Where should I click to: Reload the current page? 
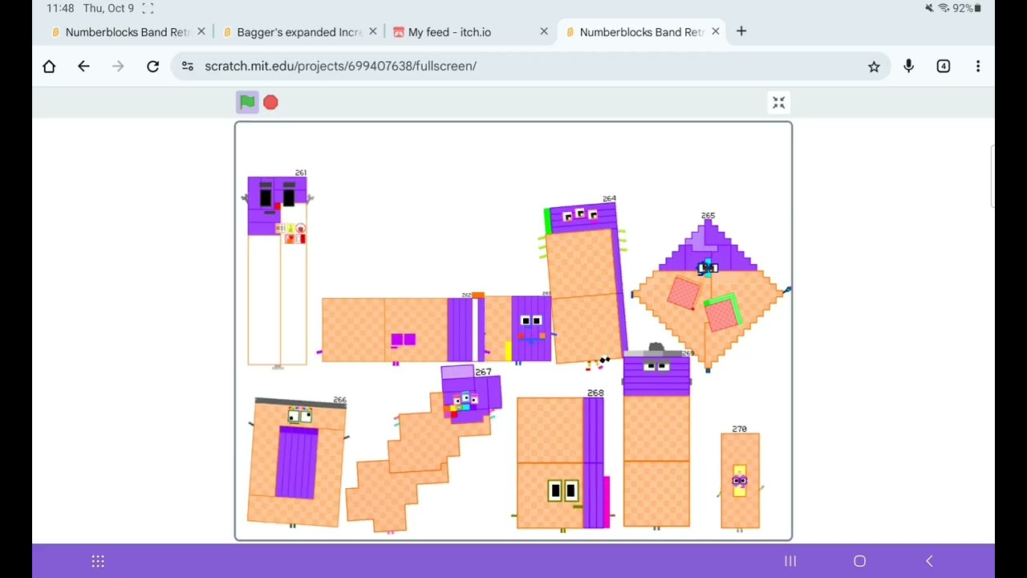click(152, 66)
